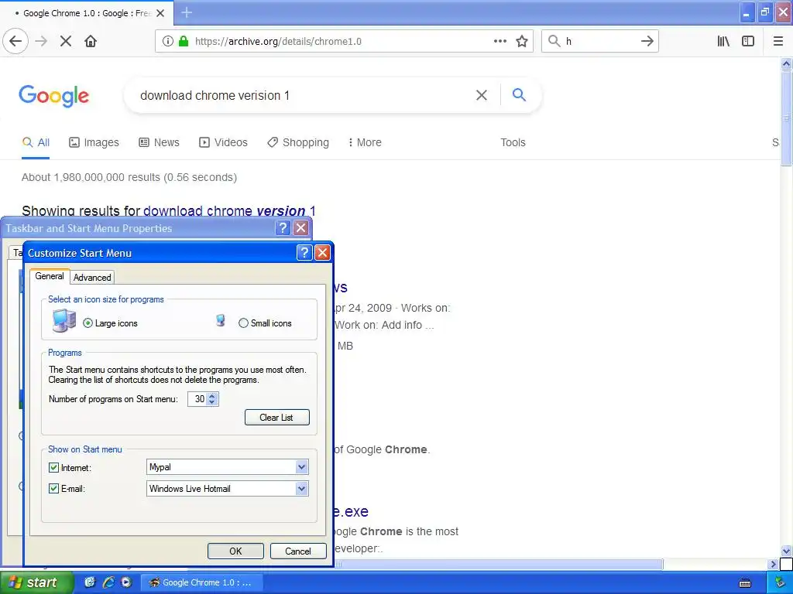Image resolution: width=793 pixels, height=594 pixels.
Task: Expand the E-mail dropdown showing Windows Live Hotmail
Action: 301,489
